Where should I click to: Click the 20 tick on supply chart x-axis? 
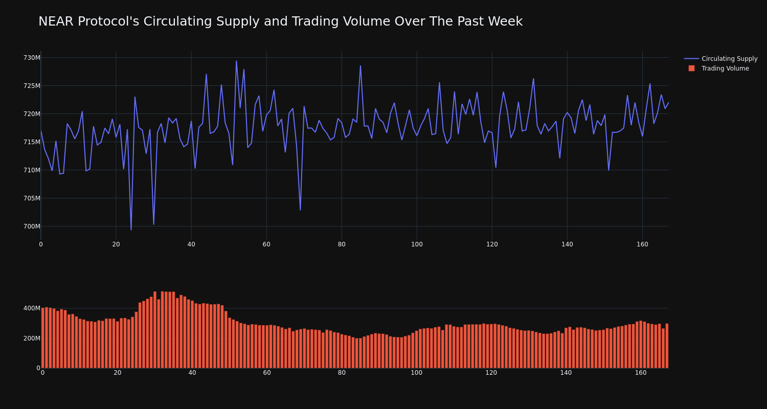click(x=116, y=244)
